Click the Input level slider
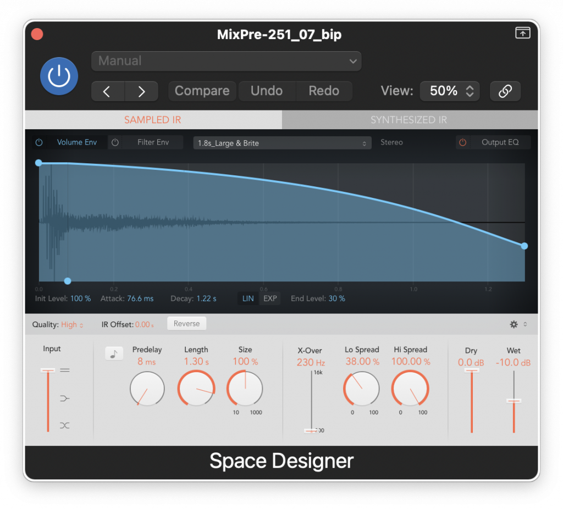The height and width of the screenshot is (509, 563). [48, 400]
